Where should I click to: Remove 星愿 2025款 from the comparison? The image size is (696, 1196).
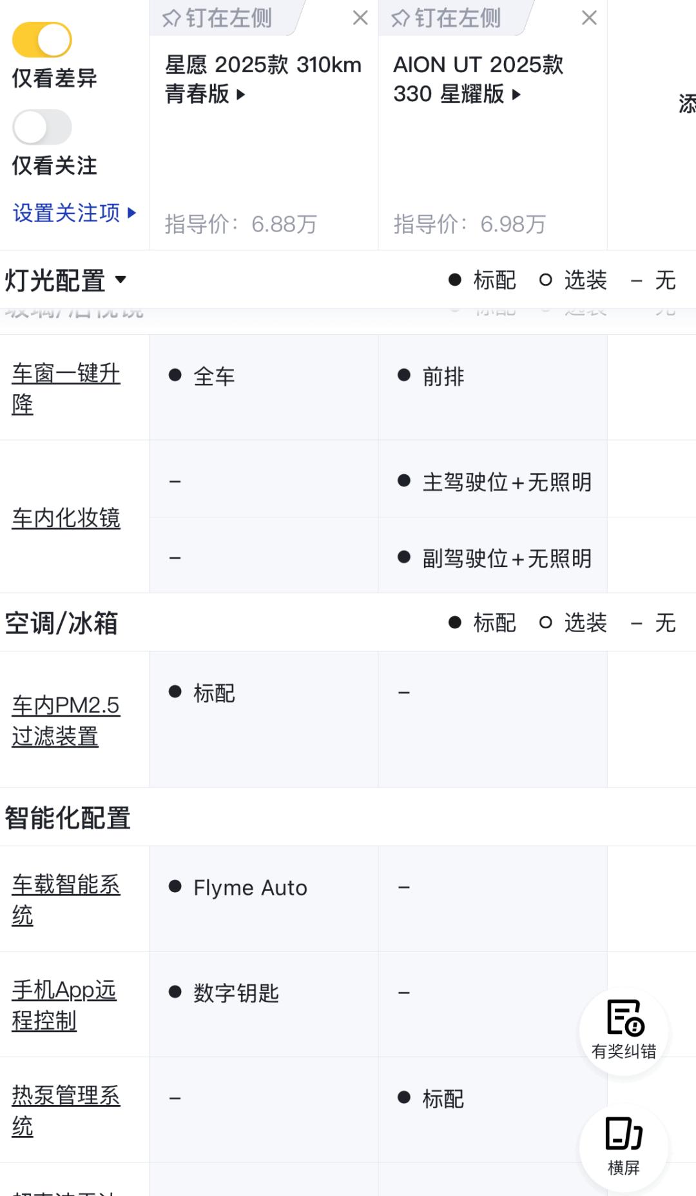pos(360,18)
